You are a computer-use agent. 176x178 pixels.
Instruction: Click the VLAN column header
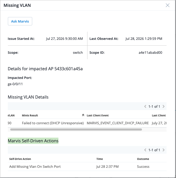(11, 115)
